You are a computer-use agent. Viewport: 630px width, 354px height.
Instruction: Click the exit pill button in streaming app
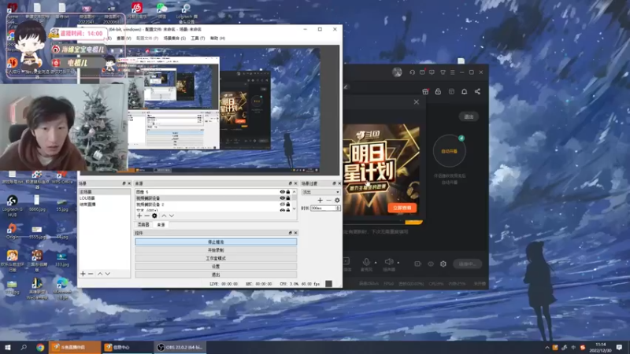[469, 116]
